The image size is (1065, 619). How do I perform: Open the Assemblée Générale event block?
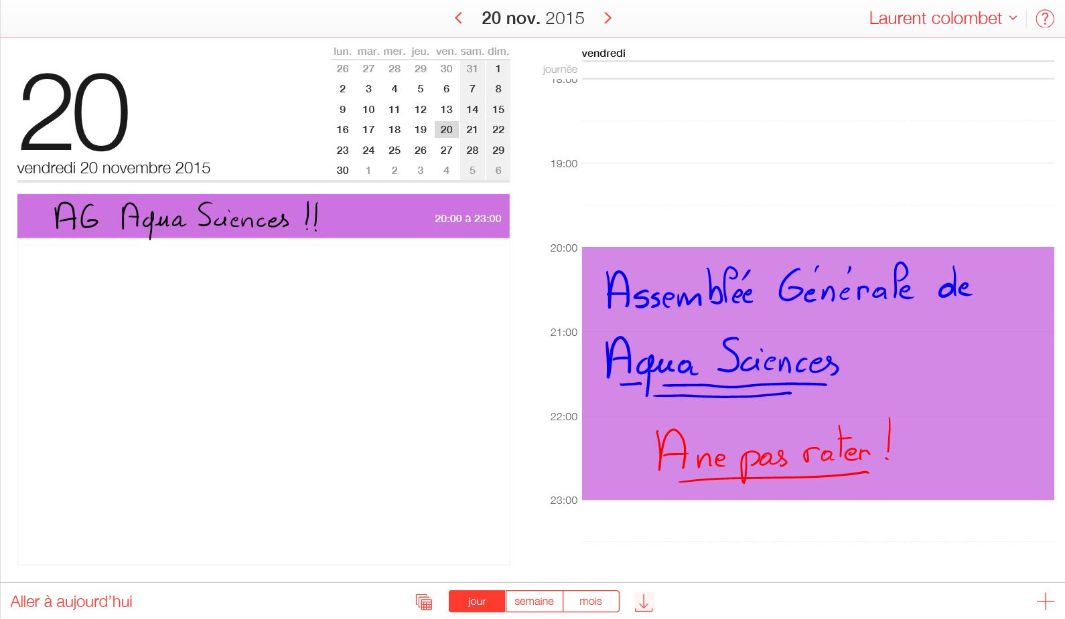817,373
